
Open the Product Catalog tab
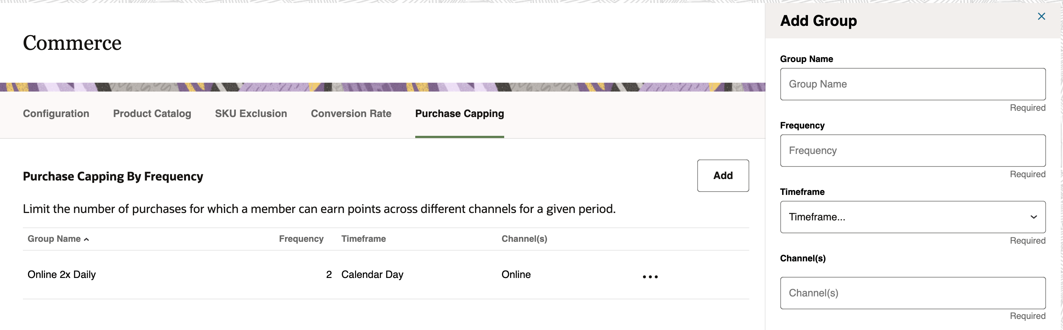click(152, 113)
